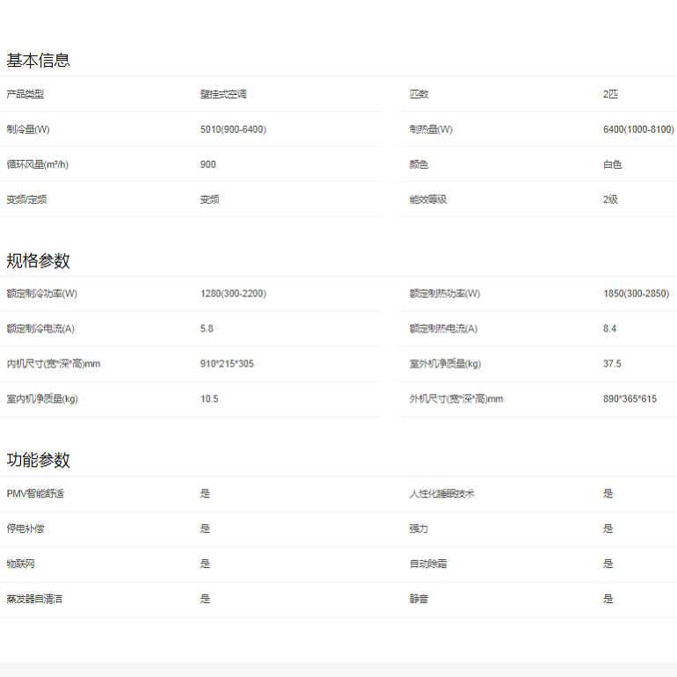Click the 制热量(W) value 6400(1000-8100)

[x=638, y=129]
